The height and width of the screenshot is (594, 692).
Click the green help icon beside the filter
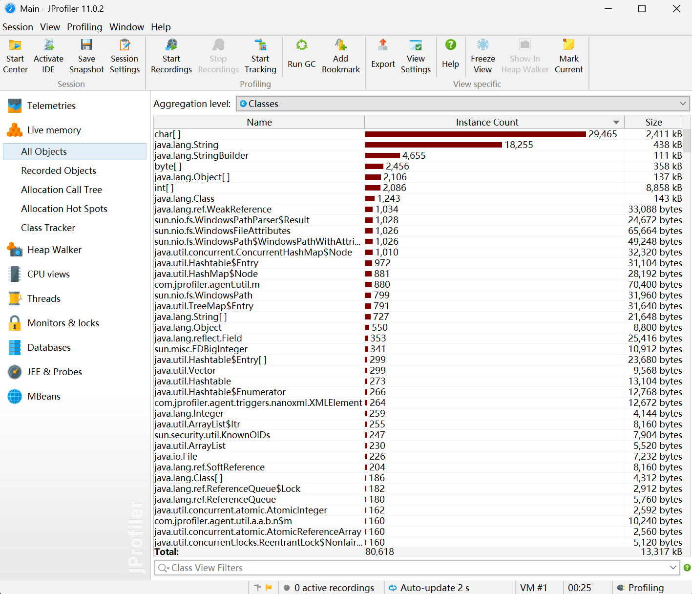pyautogui.click(x=687, y=568)
